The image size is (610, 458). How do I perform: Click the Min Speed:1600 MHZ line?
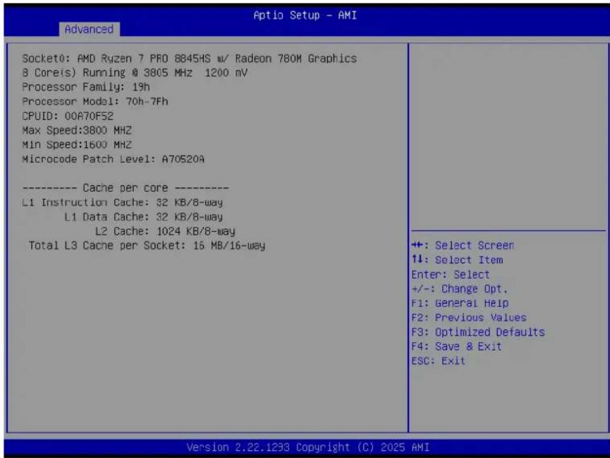[77, 145]
